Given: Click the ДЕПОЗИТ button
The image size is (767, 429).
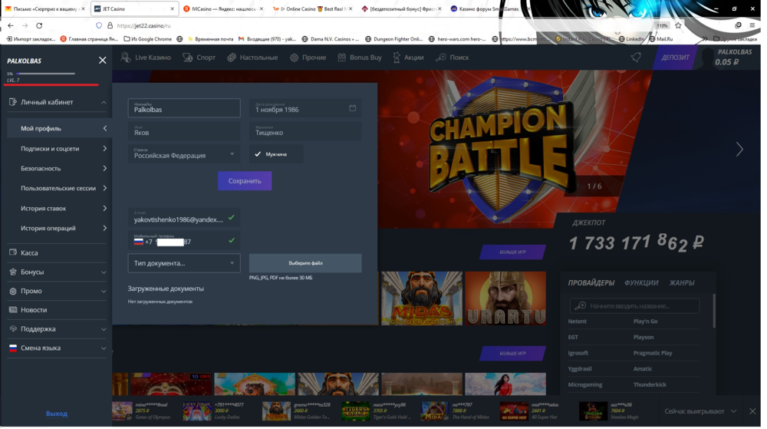Looking at the screenshot, I should tap(675, 58).
